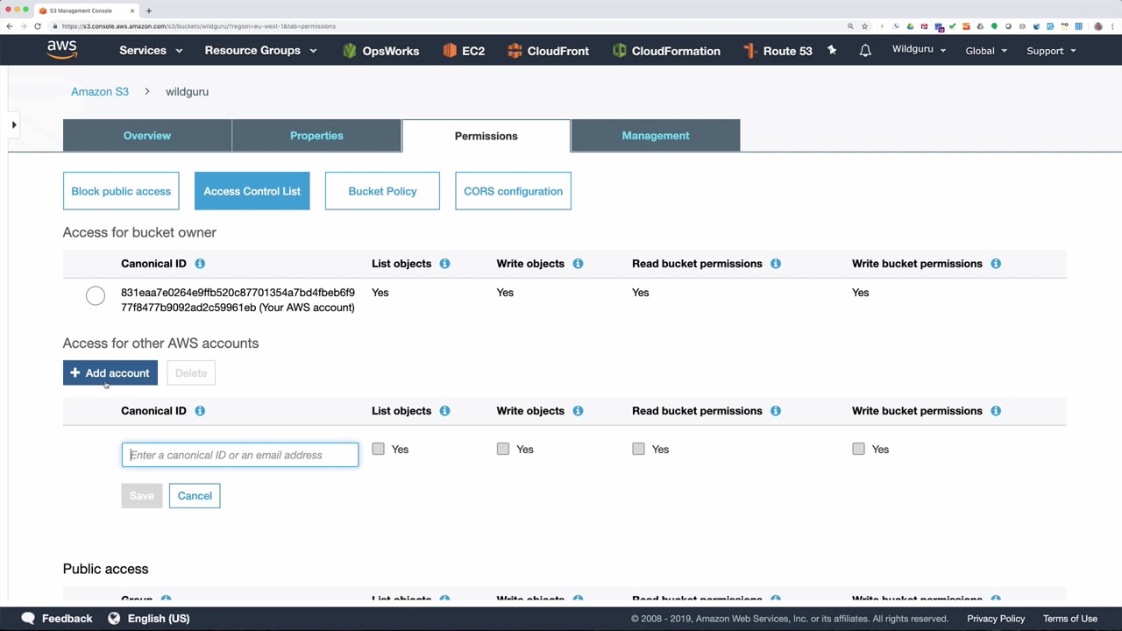This screenshot has width=1122, height=631.
Task: Expand the left sidebar arrow
Action: coord(14,125)
